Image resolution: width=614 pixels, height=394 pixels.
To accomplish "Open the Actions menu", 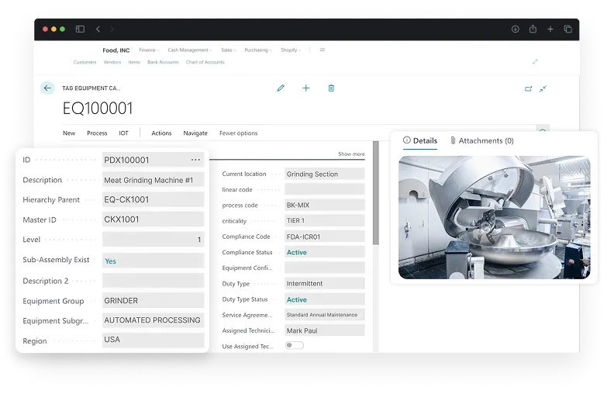I will (x=161, y=133).
